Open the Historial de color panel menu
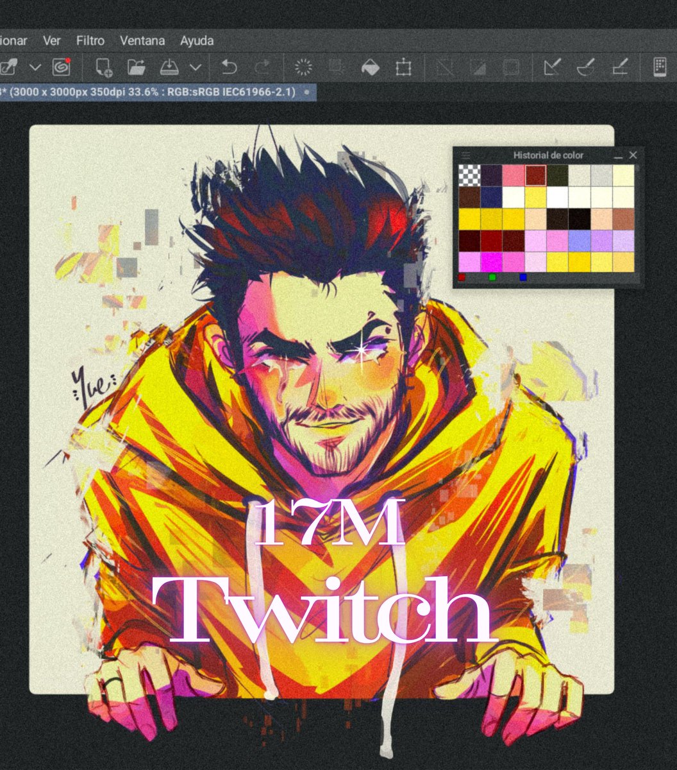This screenshot has width=677, height=770. coord(465,155)
